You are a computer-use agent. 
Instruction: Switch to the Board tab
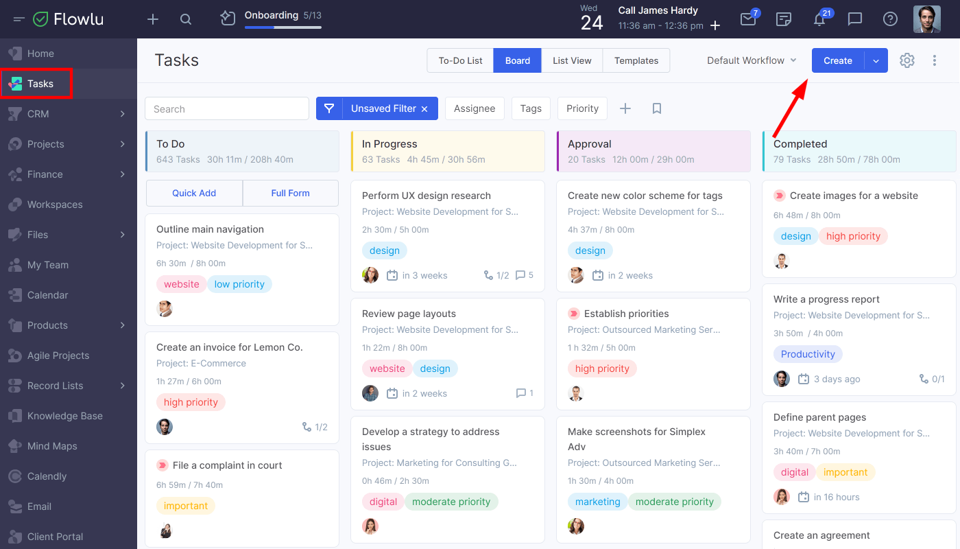(x=518, y=60)
